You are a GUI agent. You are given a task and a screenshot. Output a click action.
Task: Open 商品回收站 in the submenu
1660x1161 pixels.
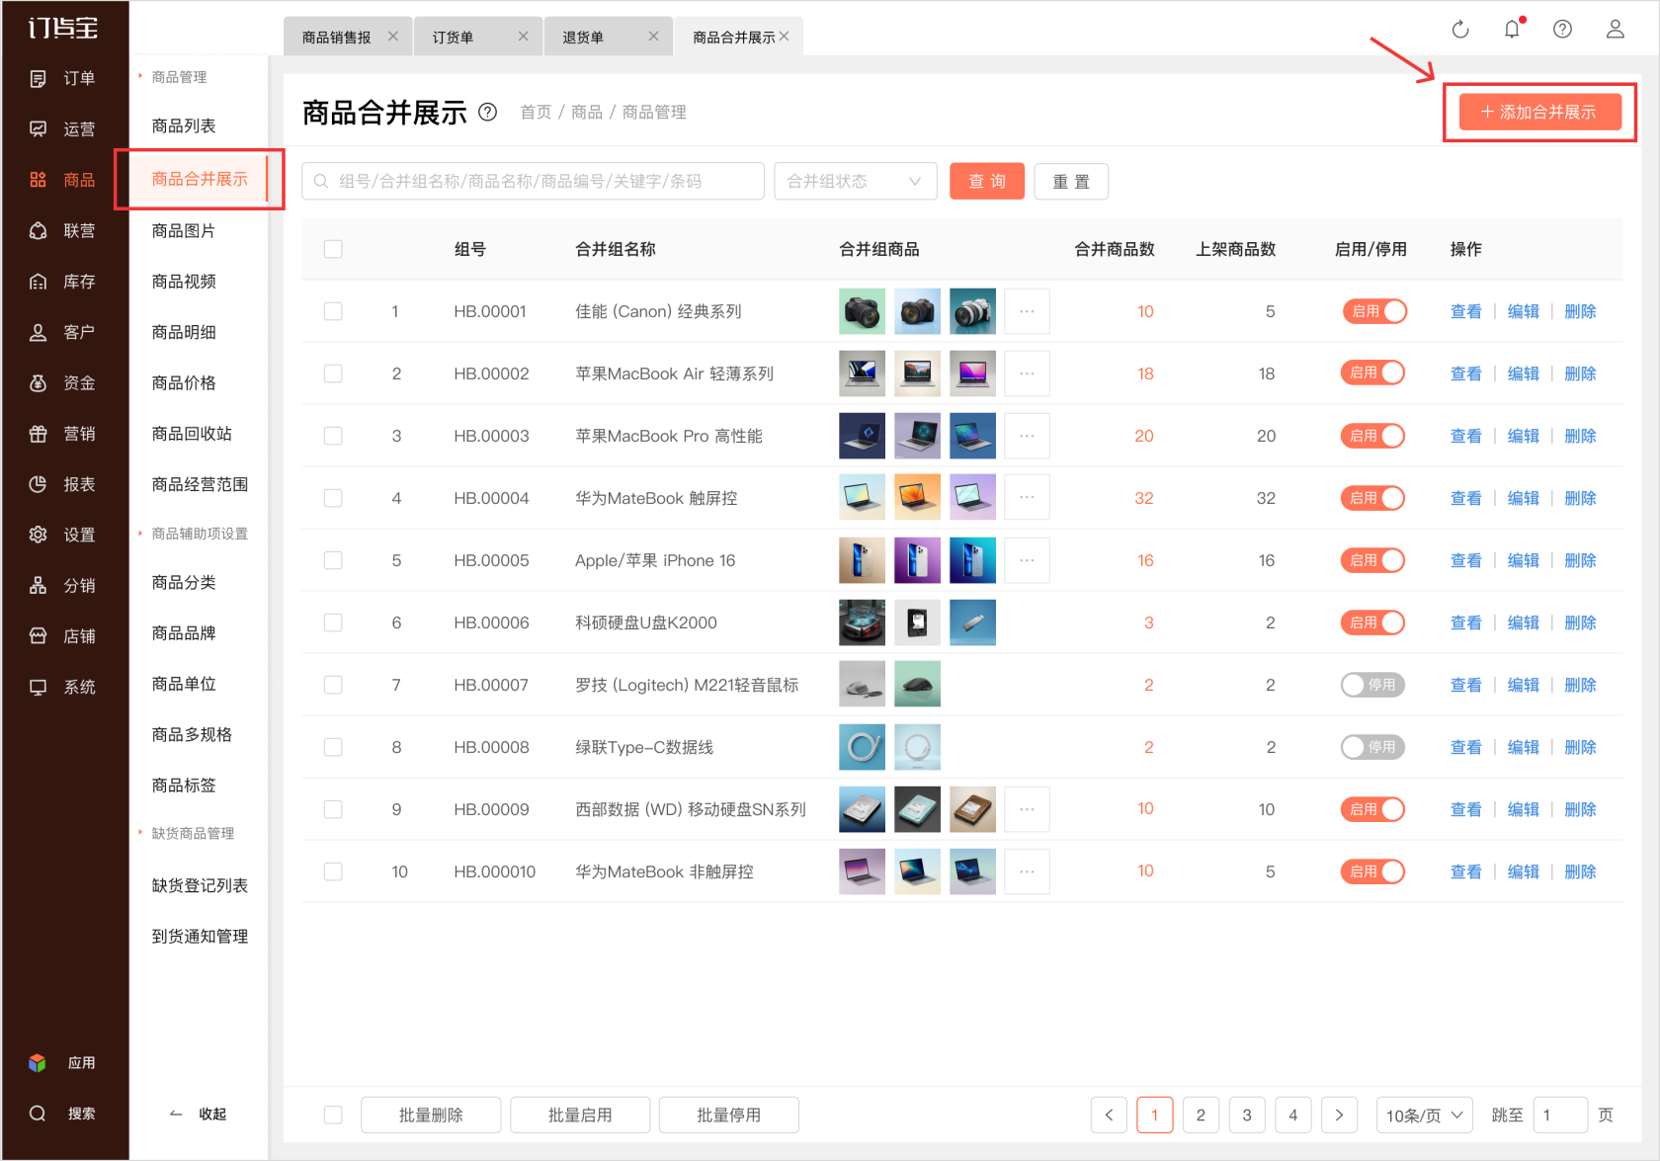point(192,433)
